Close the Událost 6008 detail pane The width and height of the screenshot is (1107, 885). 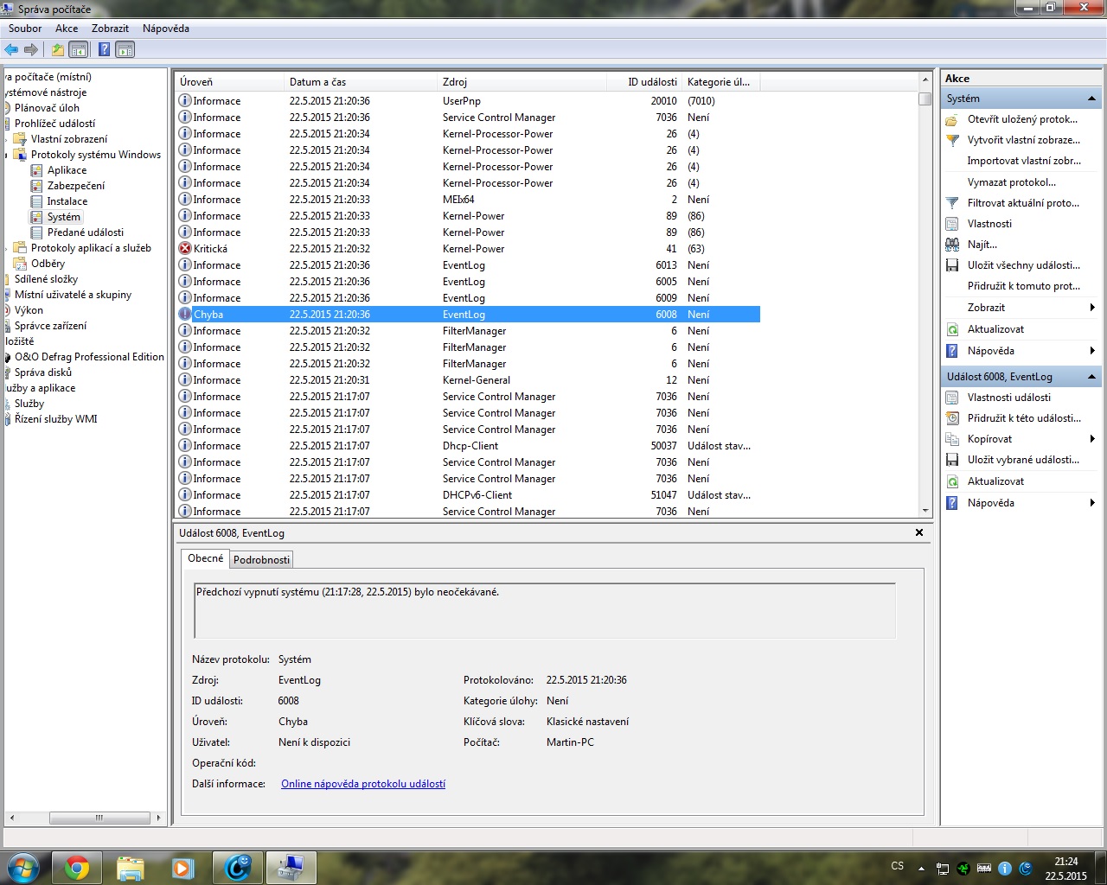919,532
